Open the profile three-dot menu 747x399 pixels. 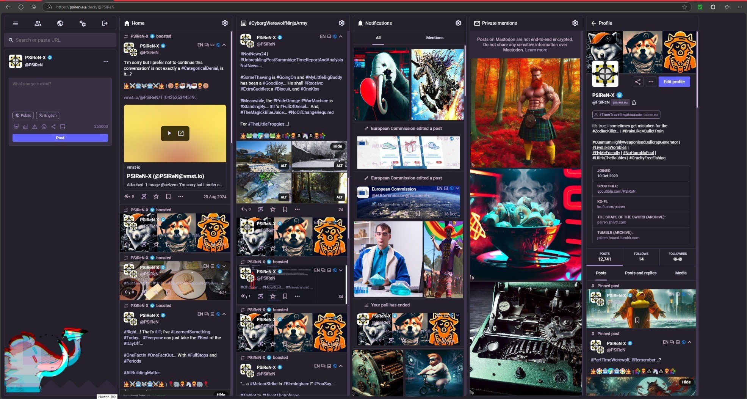click(x=651, y=82)
